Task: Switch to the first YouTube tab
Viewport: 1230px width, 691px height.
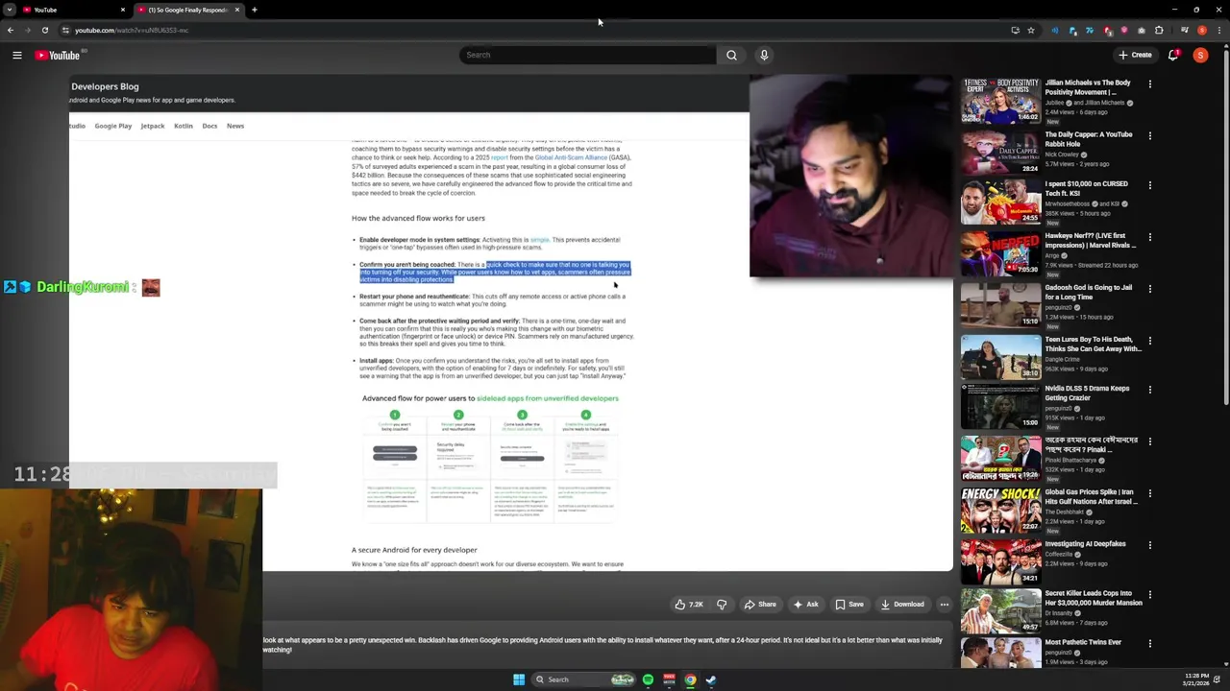Action: 72,10
